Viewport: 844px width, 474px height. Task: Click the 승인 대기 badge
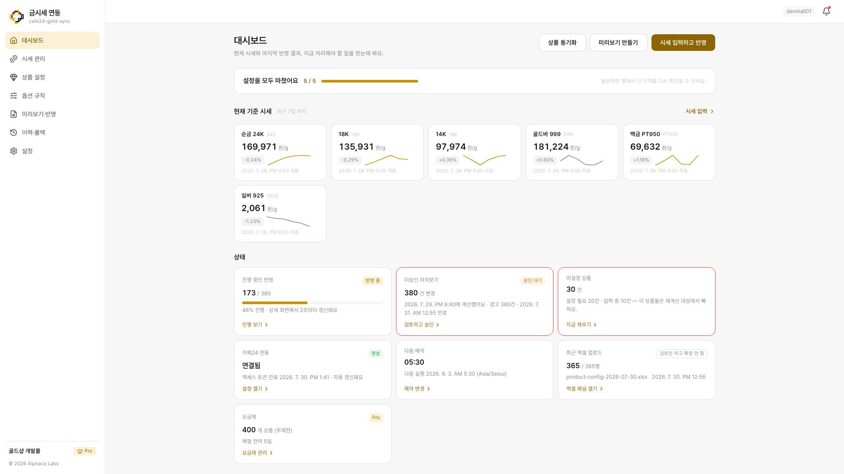[x=533, y=281]
